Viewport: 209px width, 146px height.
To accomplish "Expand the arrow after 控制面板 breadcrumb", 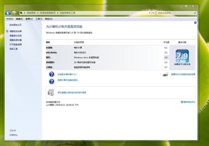I will [38, 13].
